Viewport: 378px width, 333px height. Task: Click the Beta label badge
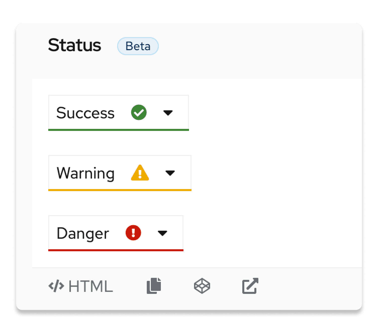(x=138, y=46)
